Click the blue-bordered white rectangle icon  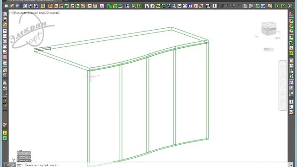(190, 6)
